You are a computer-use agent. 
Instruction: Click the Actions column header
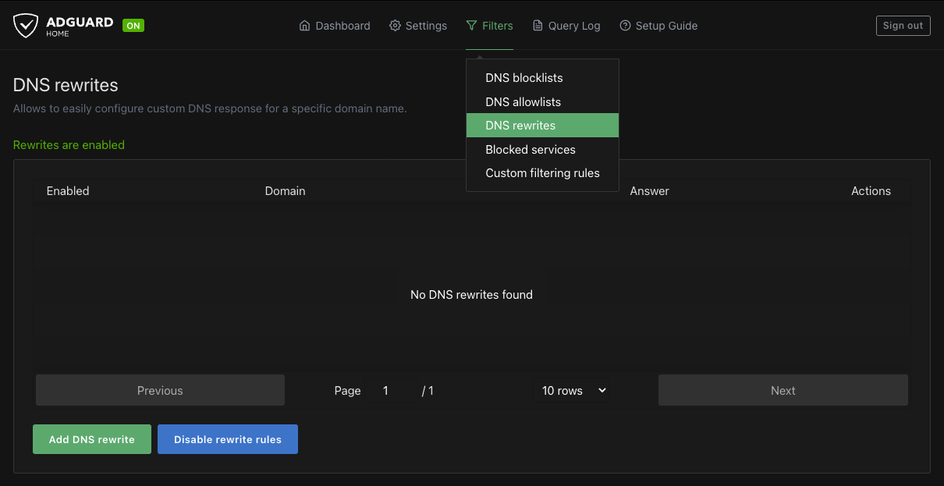coord(871,191)
